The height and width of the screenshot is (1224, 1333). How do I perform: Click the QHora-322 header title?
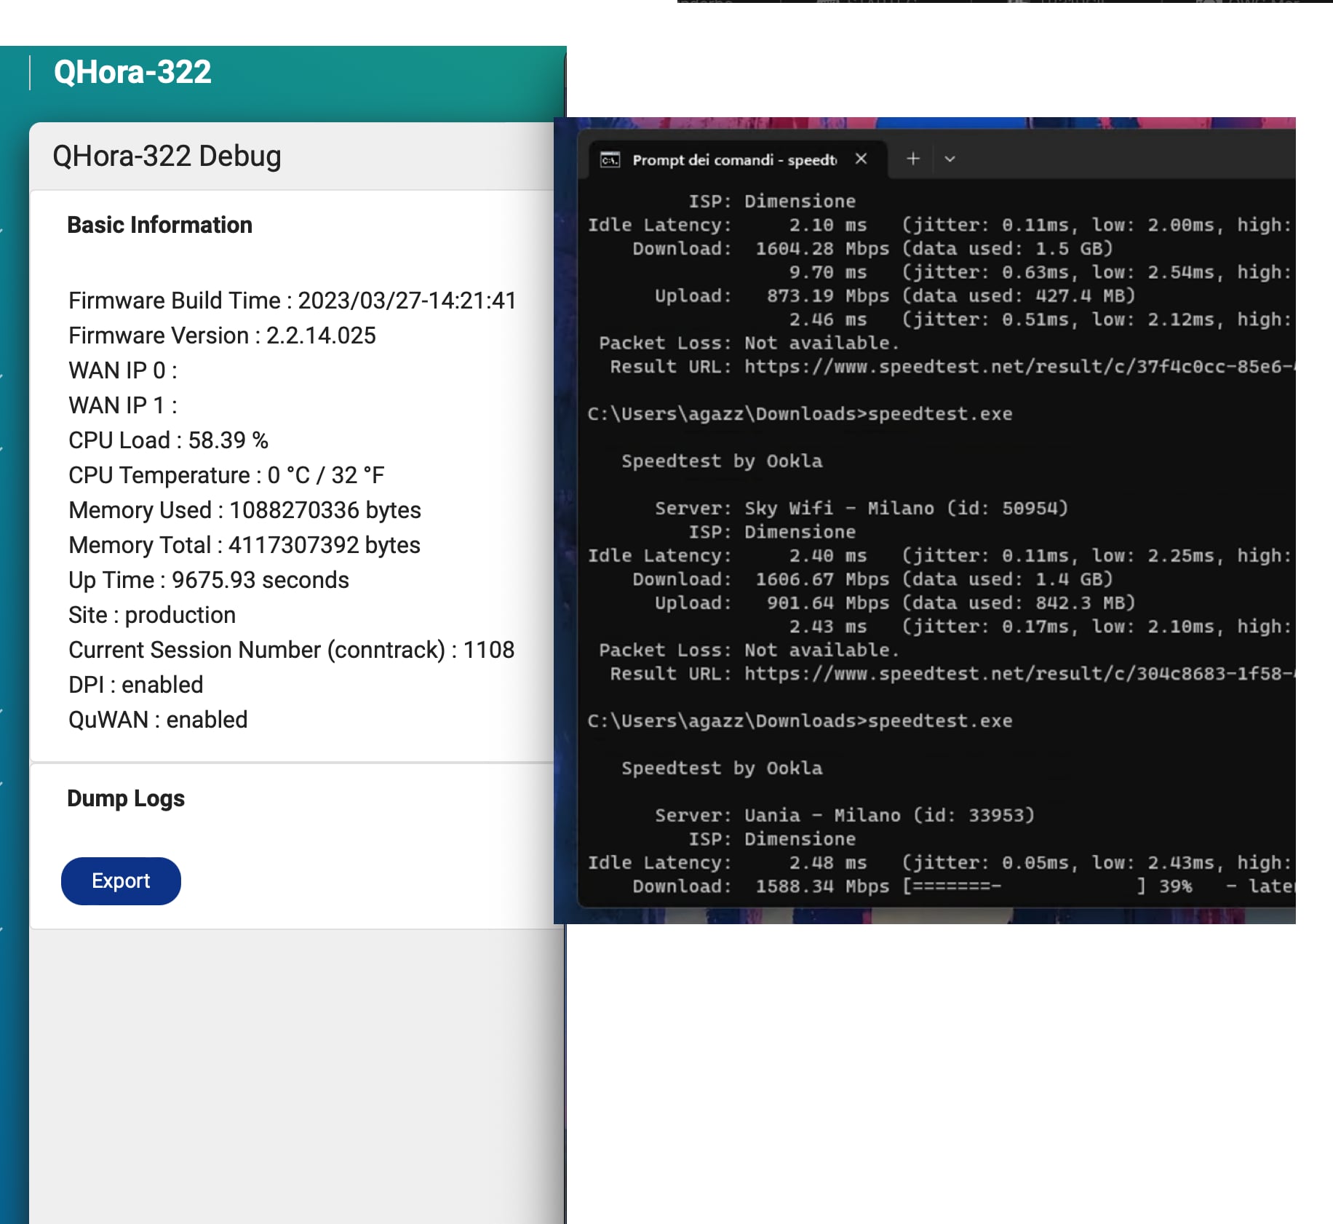click(x=132, y=72)
